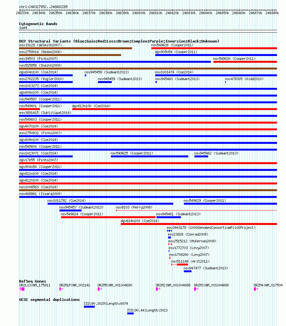Click the 1q44 cytogenetic band label
The width and height of the screenshot is (286, 326).
pyautogui.click(x=23, y=28)
